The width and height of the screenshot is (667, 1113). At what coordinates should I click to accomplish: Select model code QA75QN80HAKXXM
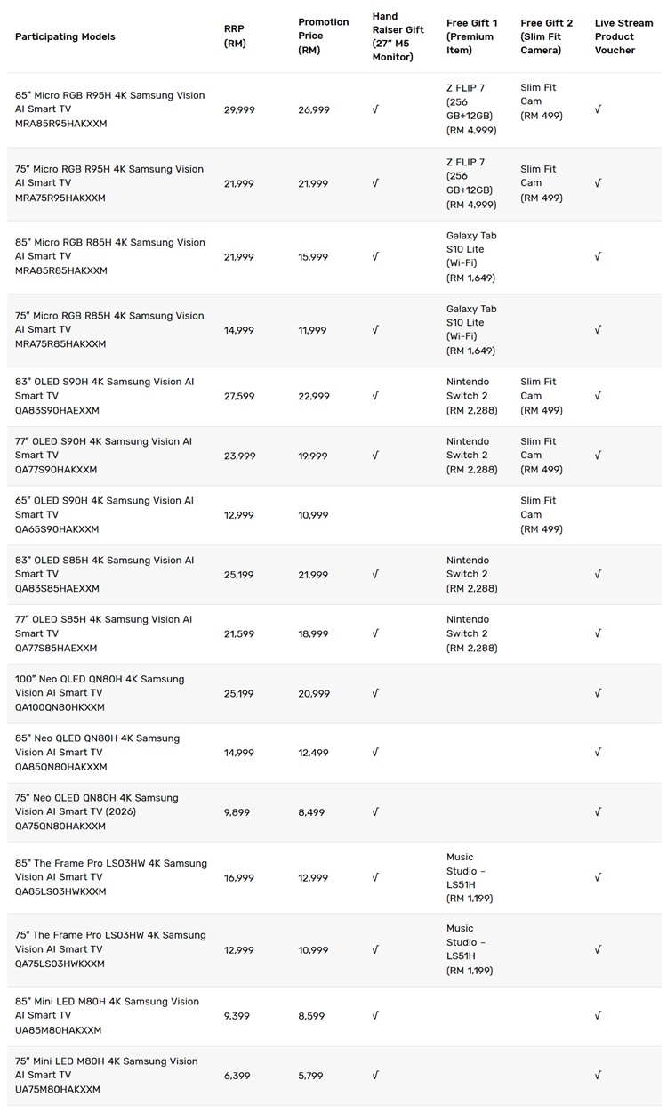point(60,826)
